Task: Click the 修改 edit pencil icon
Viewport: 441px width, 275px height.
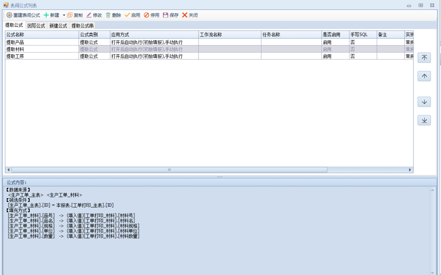Action: (x=89, y=15)
